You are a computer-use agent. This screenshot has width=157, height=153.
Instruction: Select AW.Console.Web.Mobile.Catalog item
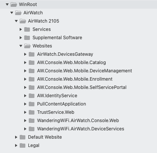[72, 63]
